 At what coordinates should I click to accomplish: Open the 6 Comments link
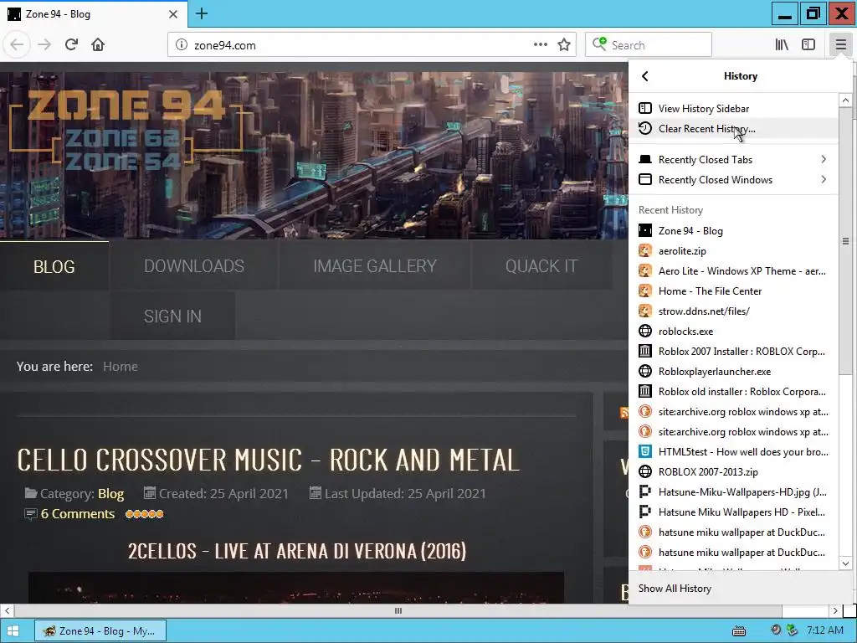coord(78,514)
